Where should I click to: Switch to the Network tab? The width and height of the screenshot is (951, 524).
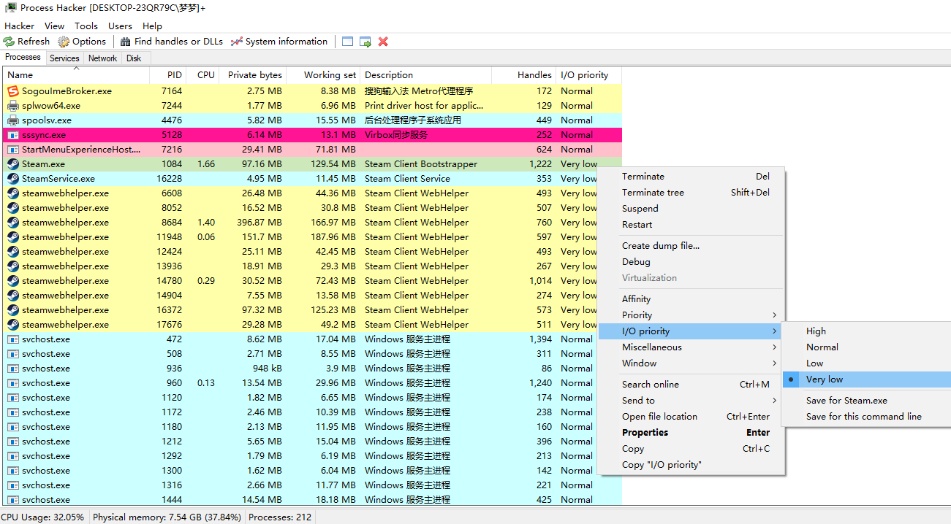coord(102,58)
